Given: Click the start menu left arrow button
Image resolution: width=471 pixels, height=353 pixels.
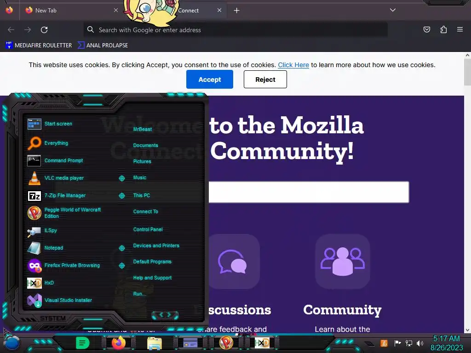Looking at the screenshot, I should point(161,315).
